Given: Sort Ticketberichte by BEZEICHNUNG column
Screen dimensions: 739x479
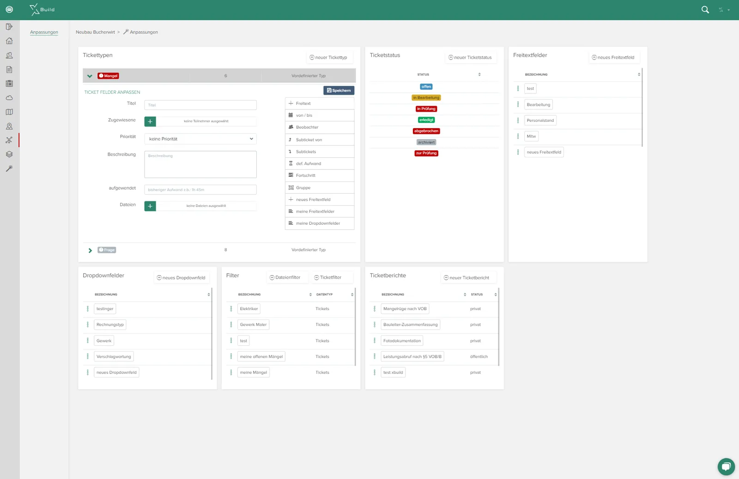Looking at the screenshot, I should click(x=465, y=294).
